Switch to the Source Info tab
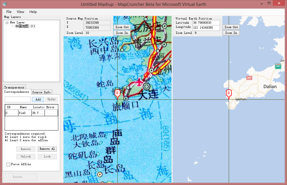The height and width of the screenshot is (185, 287). tap(41, 92)
